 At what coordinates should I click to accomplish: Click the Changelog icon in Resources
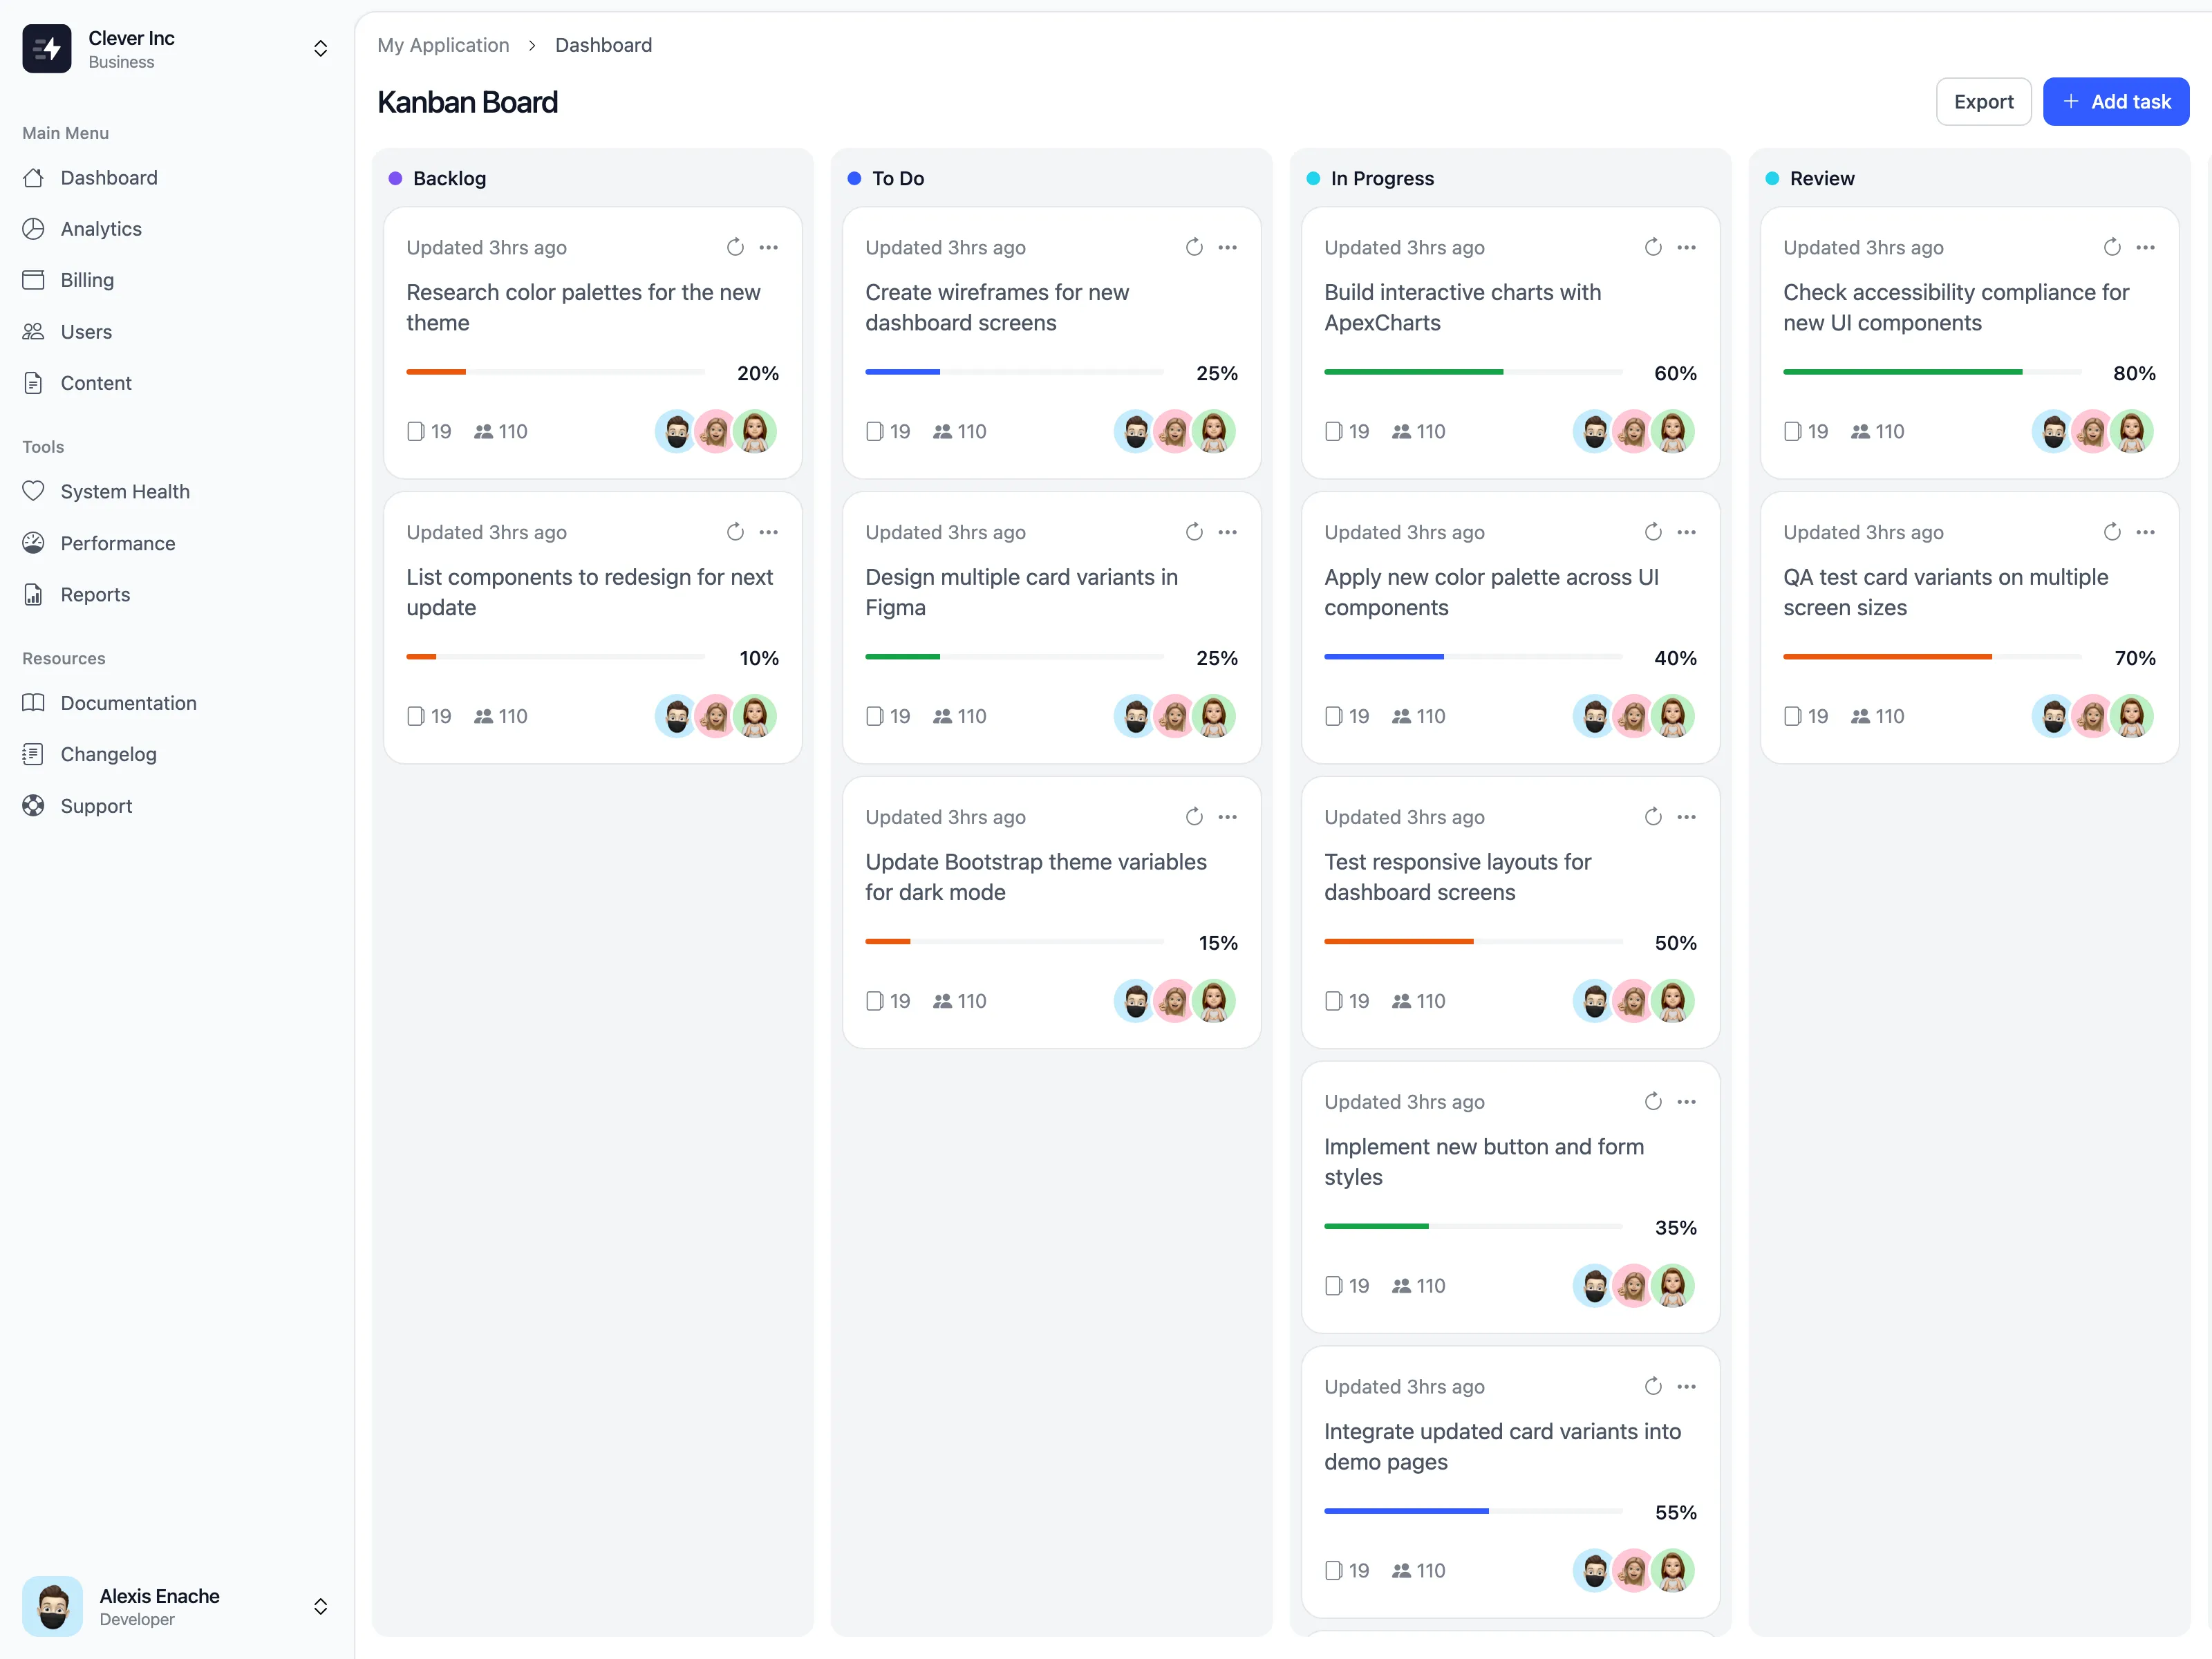(33, 754)
